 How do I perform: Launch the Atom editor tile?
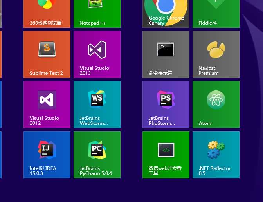click(x=216, y=105)
